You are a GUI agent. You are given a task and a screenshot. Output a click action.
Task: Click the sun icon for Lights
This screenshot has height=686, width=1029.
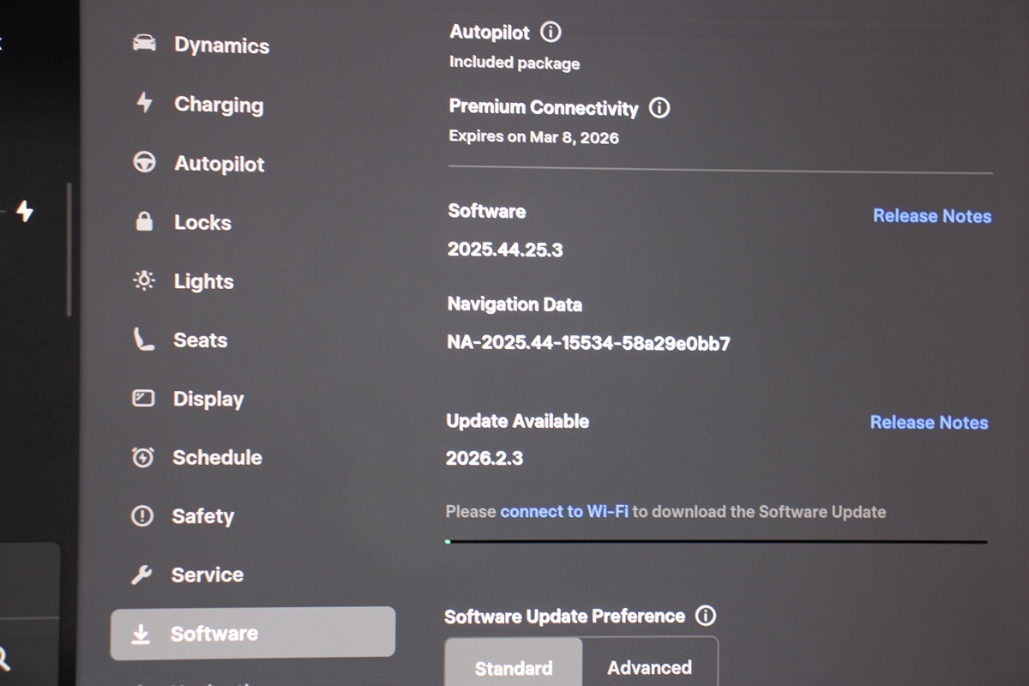pyautogui.click(x=143, y=280)
